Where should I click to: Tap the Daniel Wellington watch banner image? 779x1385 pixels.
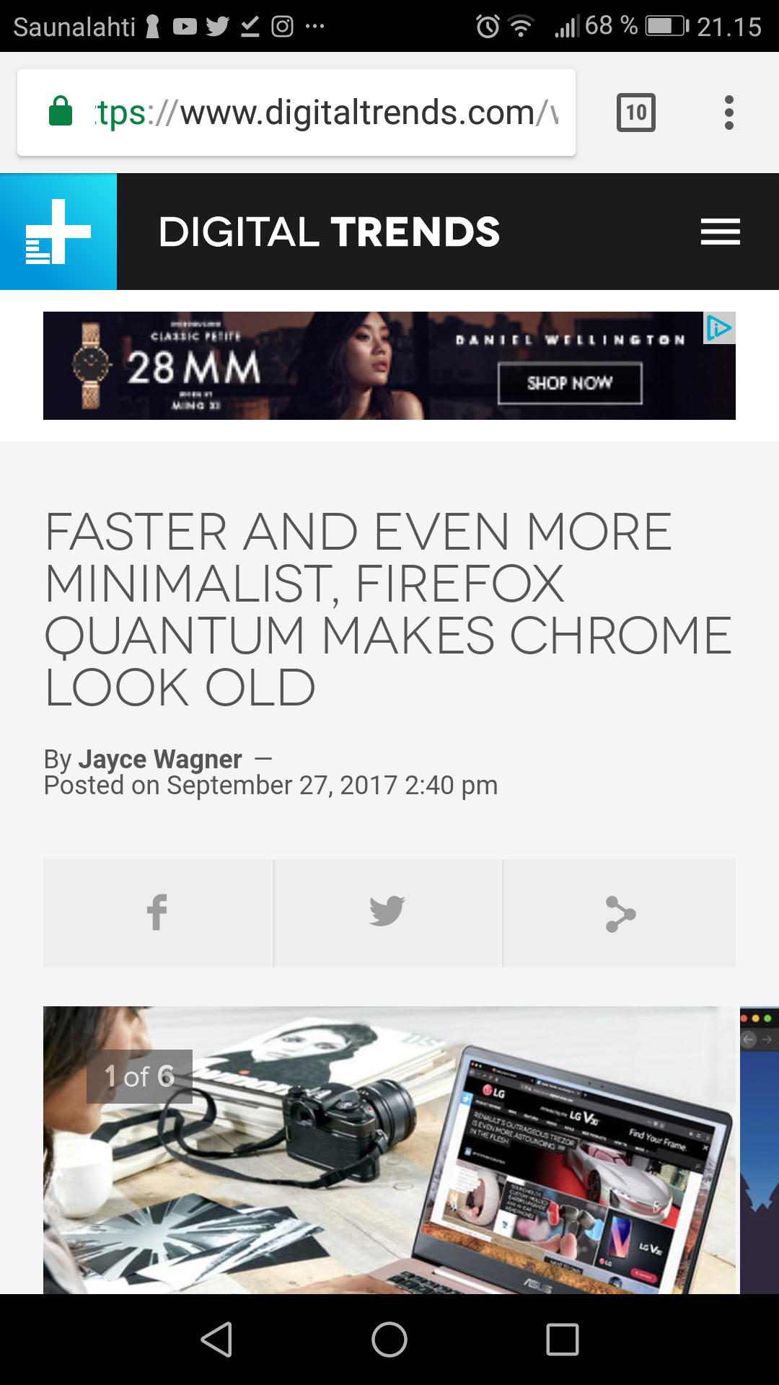389,366
